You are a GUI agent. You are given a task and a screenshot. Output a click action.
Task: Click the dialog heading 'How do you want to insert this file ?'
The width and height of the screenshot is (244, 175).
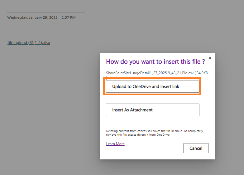155,61
